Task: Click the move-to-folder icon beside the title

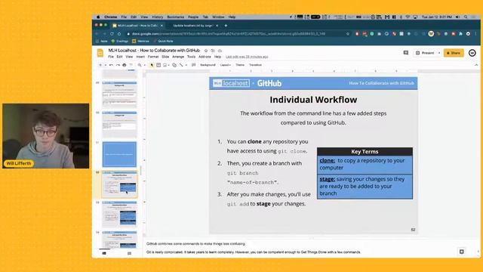Action: [213, 51]
